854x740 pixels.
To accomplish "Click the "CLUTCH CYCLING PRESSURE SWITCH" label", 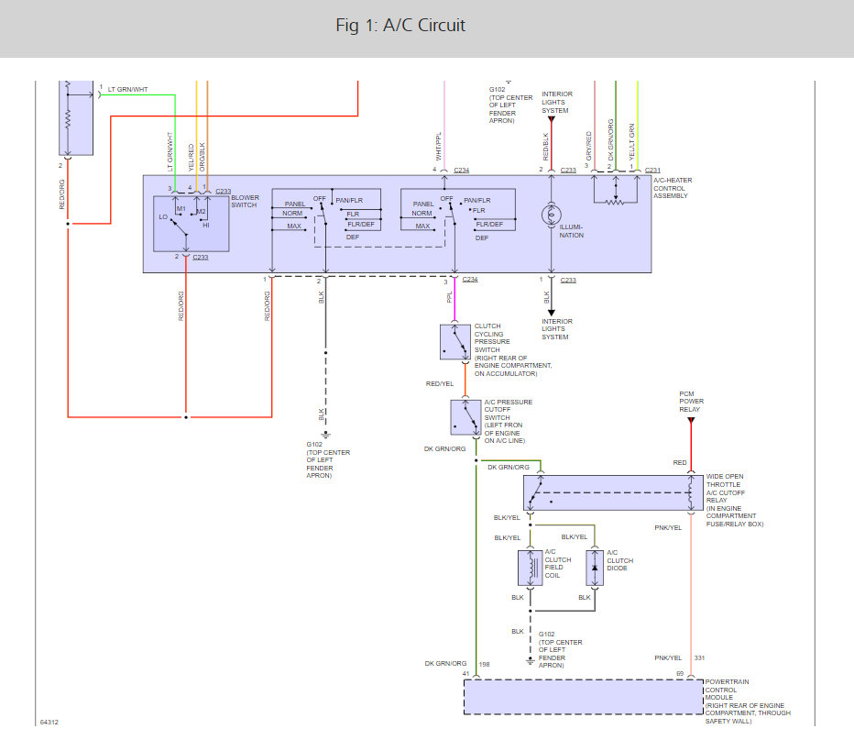I will [x=492, y=337].
